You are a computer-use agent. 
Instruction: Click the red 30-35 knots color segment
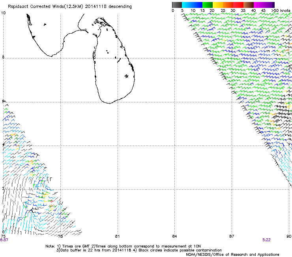[x=238, y=5]
